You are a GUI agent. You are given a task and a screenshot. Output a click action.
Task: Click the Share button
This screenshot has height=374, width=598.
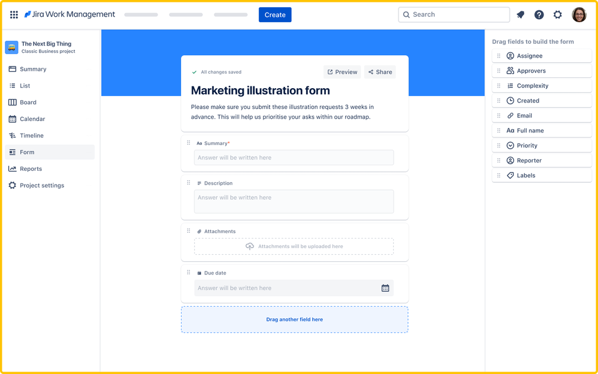(380, 72)
